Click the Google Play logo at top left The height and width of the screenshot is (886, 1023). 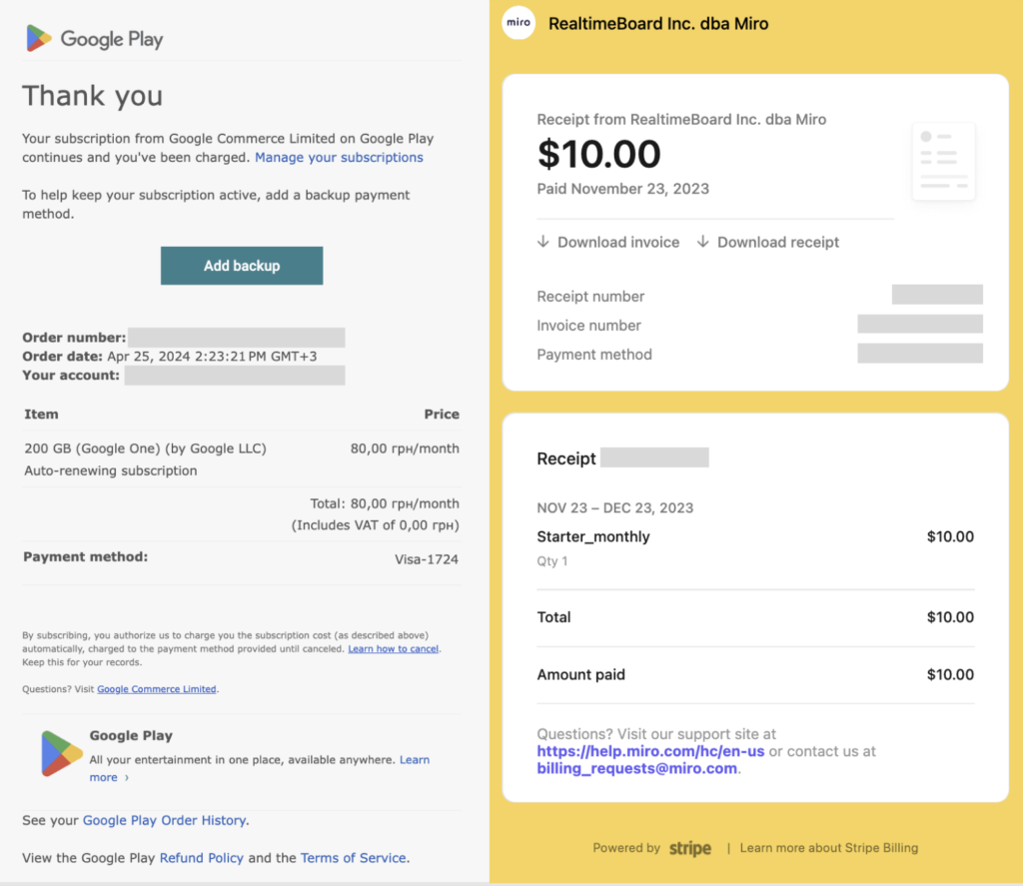point(93,39)
